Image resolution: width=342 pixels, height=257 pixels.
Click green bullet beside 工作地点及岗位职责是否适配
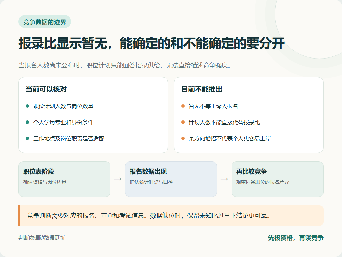coord(27,138)
